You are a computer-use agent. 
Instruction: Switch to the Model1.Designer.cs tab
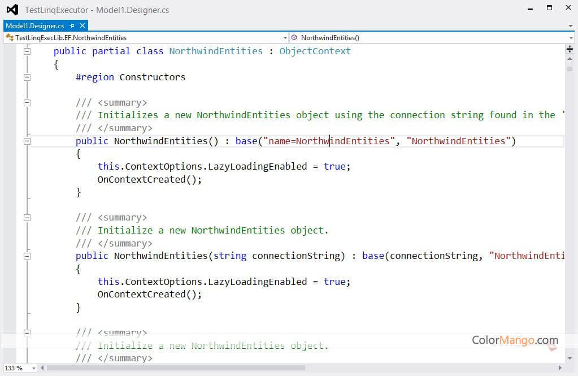[34, 25]
